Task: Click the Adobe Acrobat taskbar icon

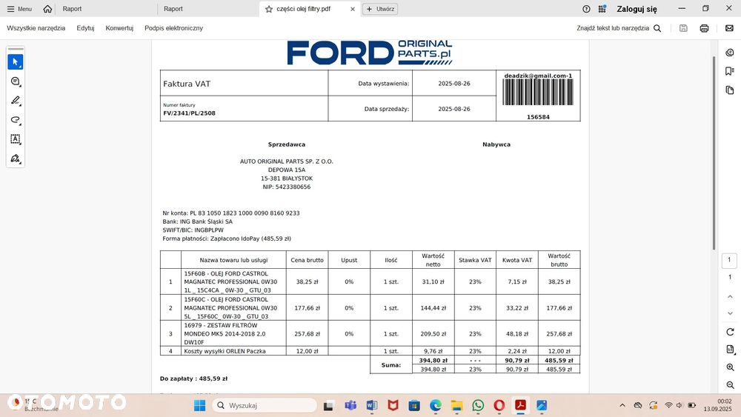Action: pos(520,405)
